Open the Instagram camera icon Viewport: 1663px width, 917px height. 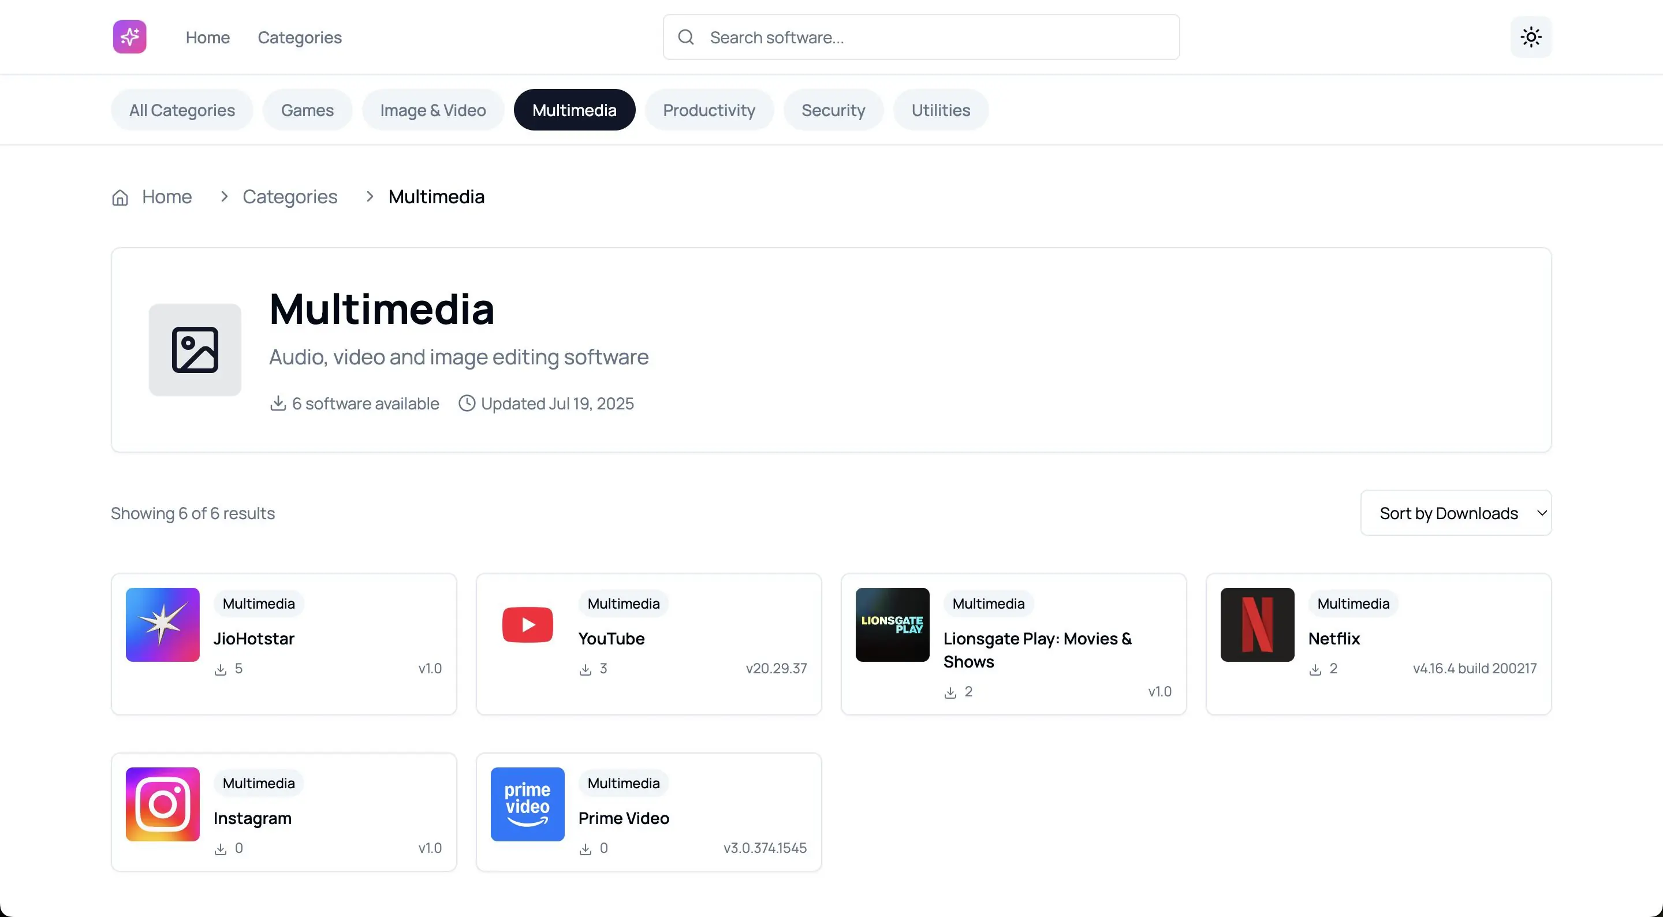pyautogui.click(x=163, y=804)
